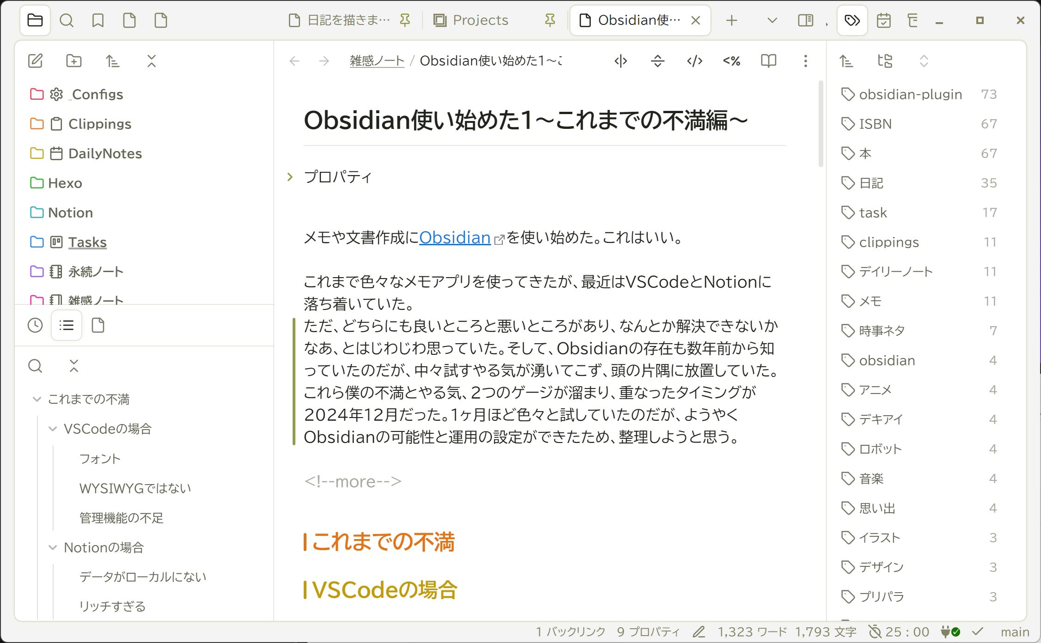Open the file icon tab beside outline

pos(98,325)
